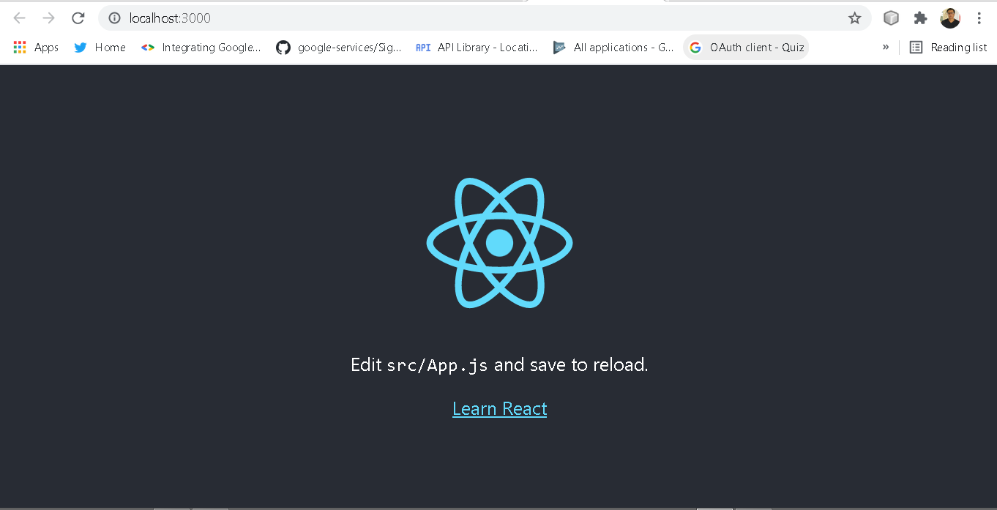This screenshot has height=510, width=997.
Task: Click the Learn React link
Action: [499, 408]
